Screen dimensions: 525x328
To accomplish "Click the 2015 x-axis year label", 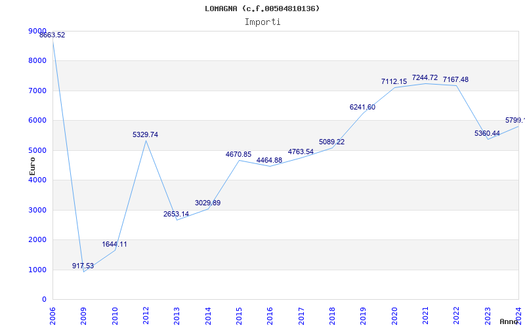I will [x=239, y=316].
